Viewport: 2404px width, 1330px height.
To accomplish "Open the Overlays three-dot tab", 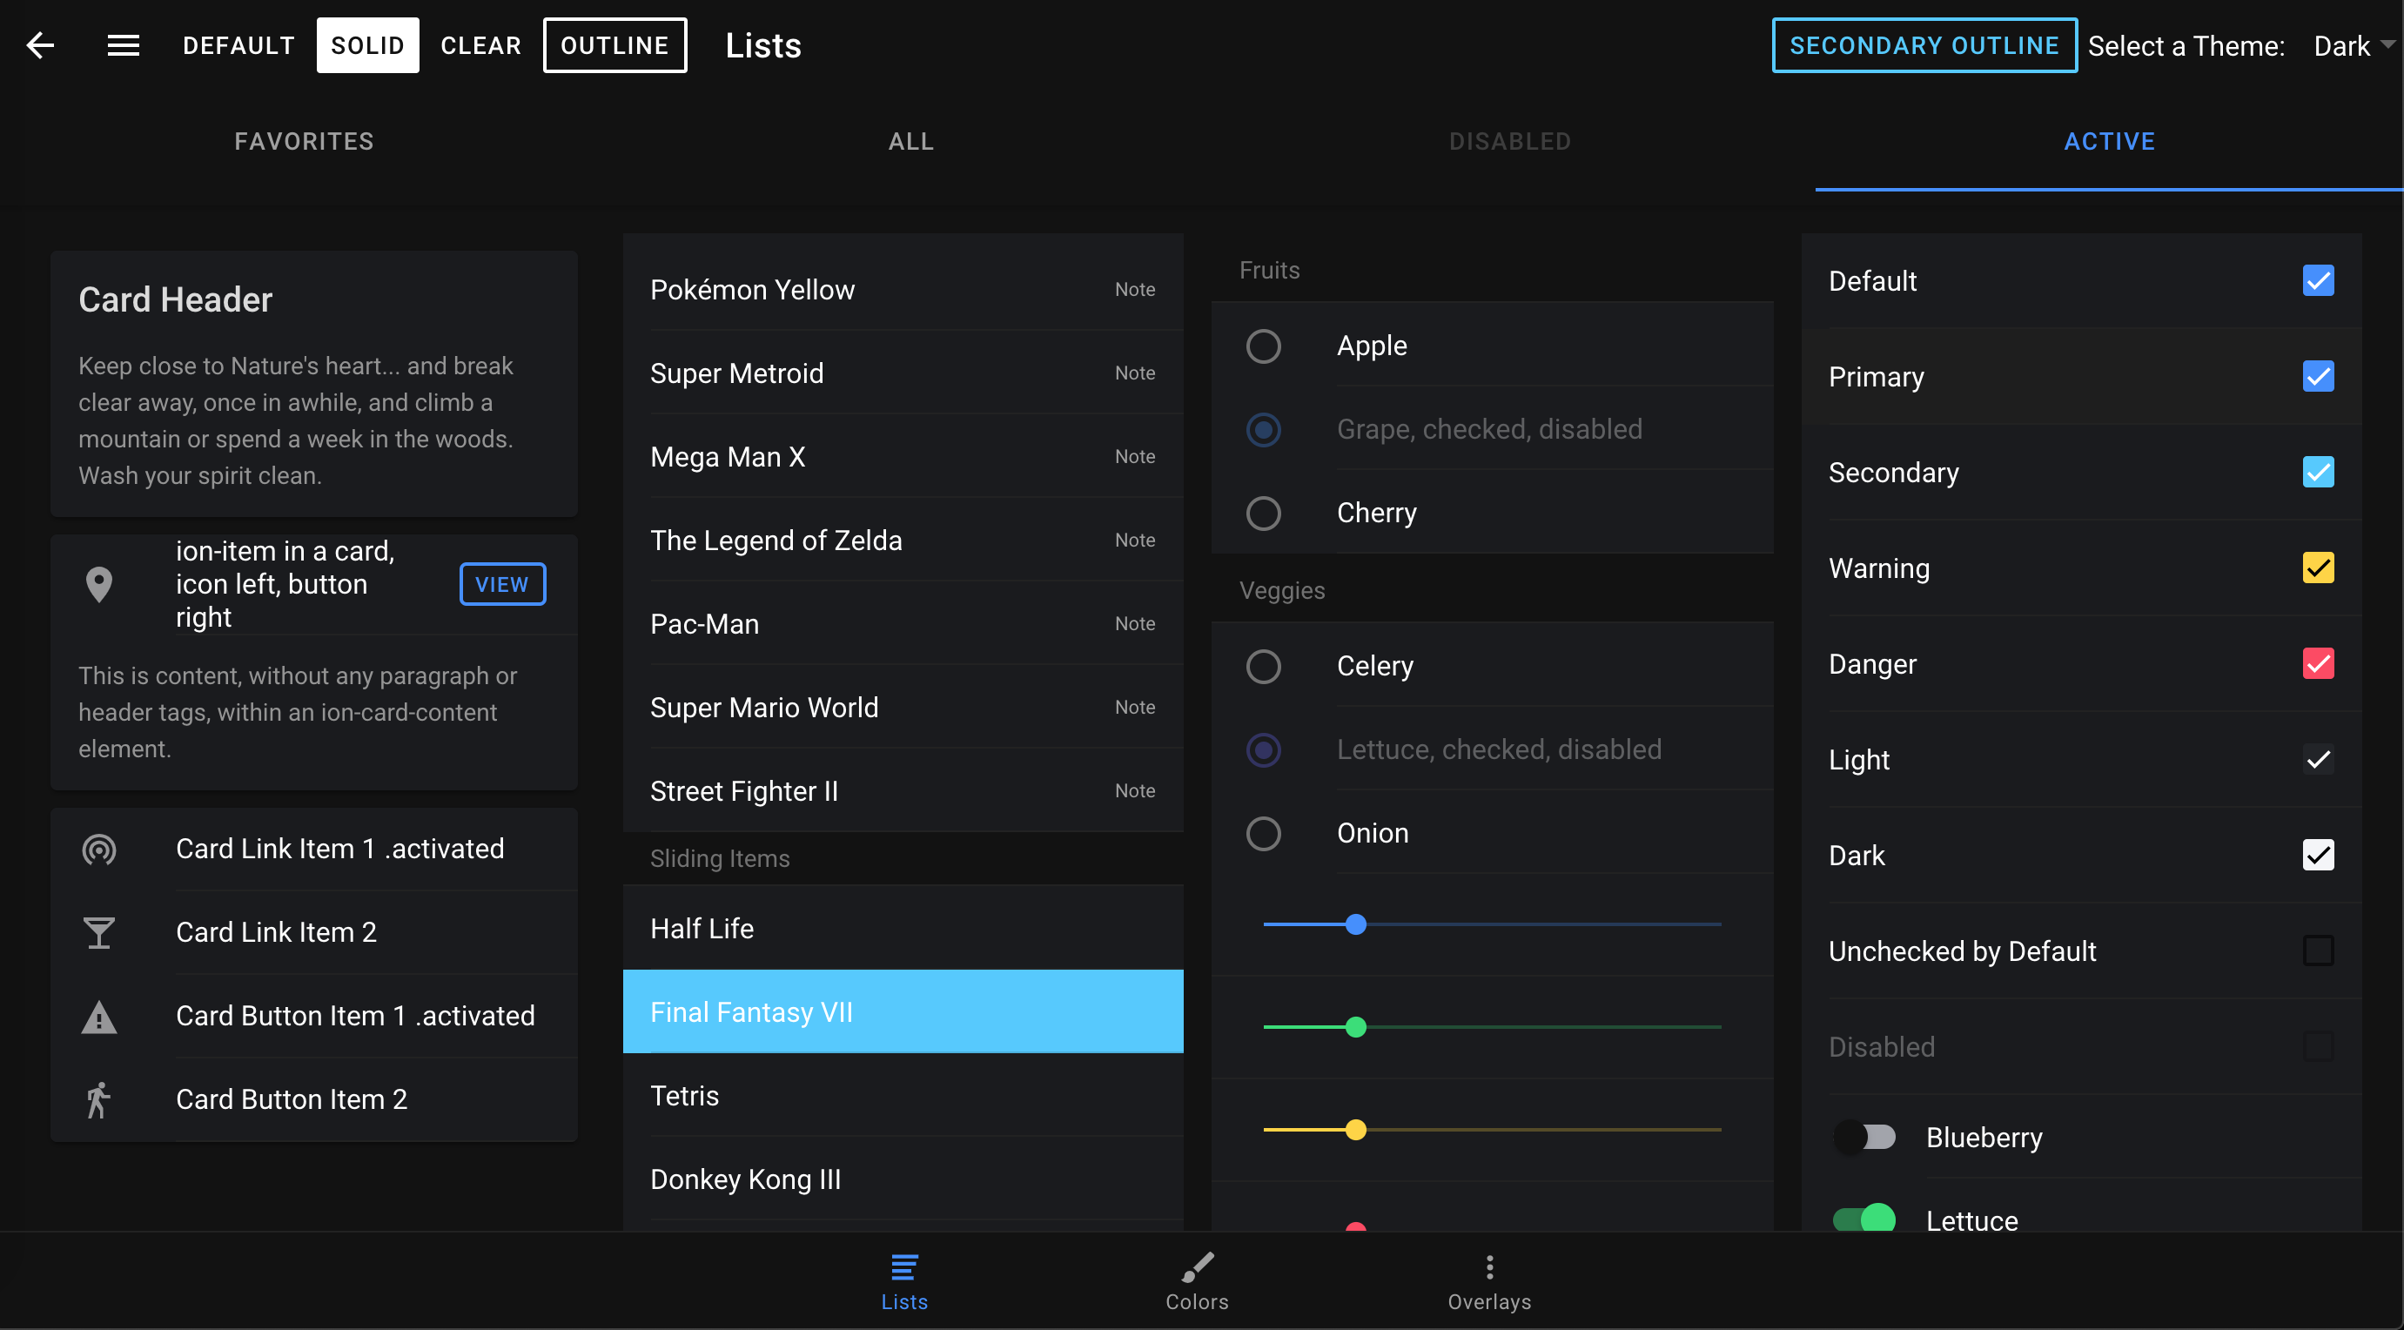I will pos(1488,1281).
